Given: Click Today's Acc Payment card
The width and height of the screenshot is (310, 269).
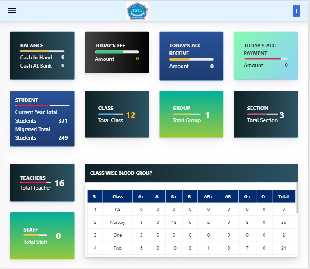Looking at the screenshot, I should point(265,56).
